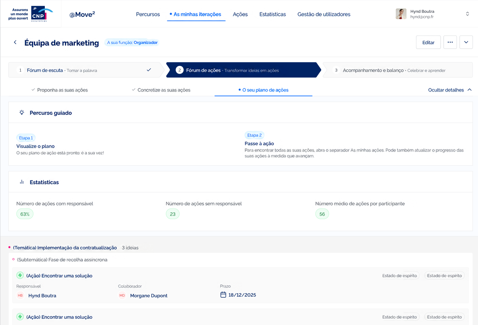
Task: Switch to Concretize as suas ações tab
Action: click(x=161, y=90)
